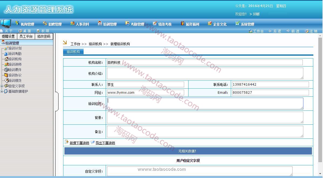Click 工作台 in the breadcrumb
323x178 pixels.
click(x=75, y=44)
